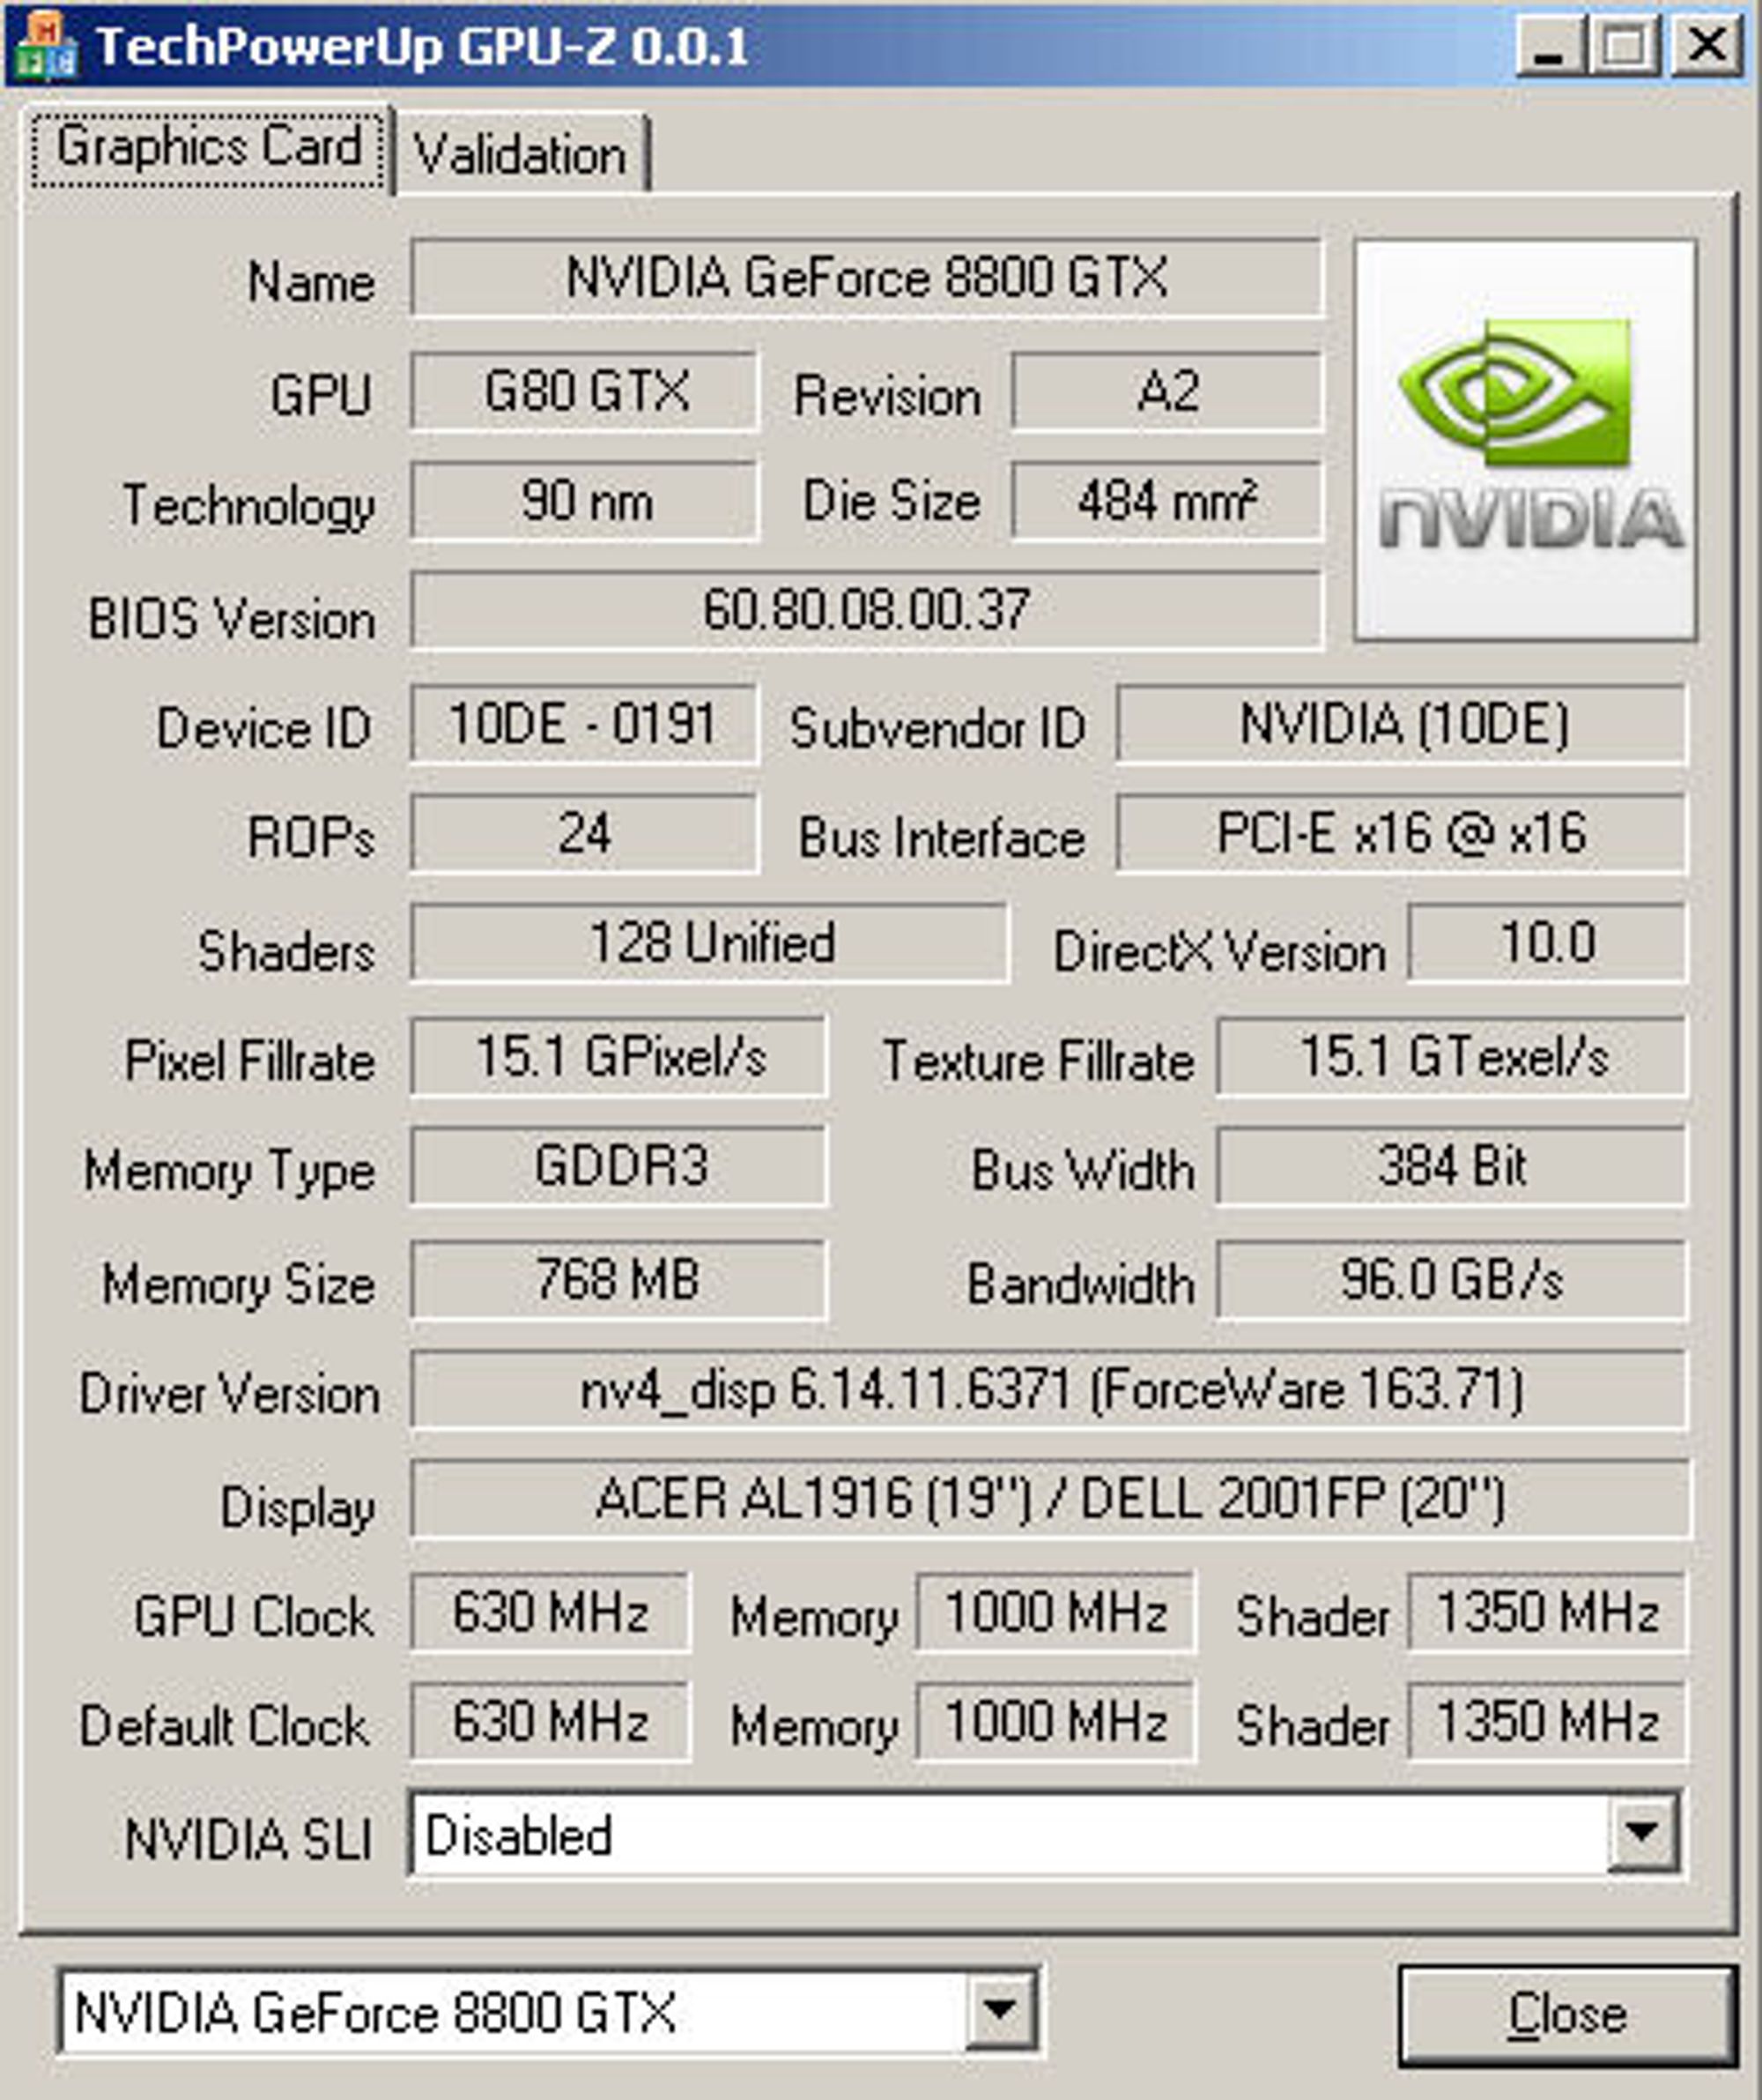Click the Device ID field 10DE - 0191
The height and width of the screenshot is (2100, 1762).
pos(584,724)
